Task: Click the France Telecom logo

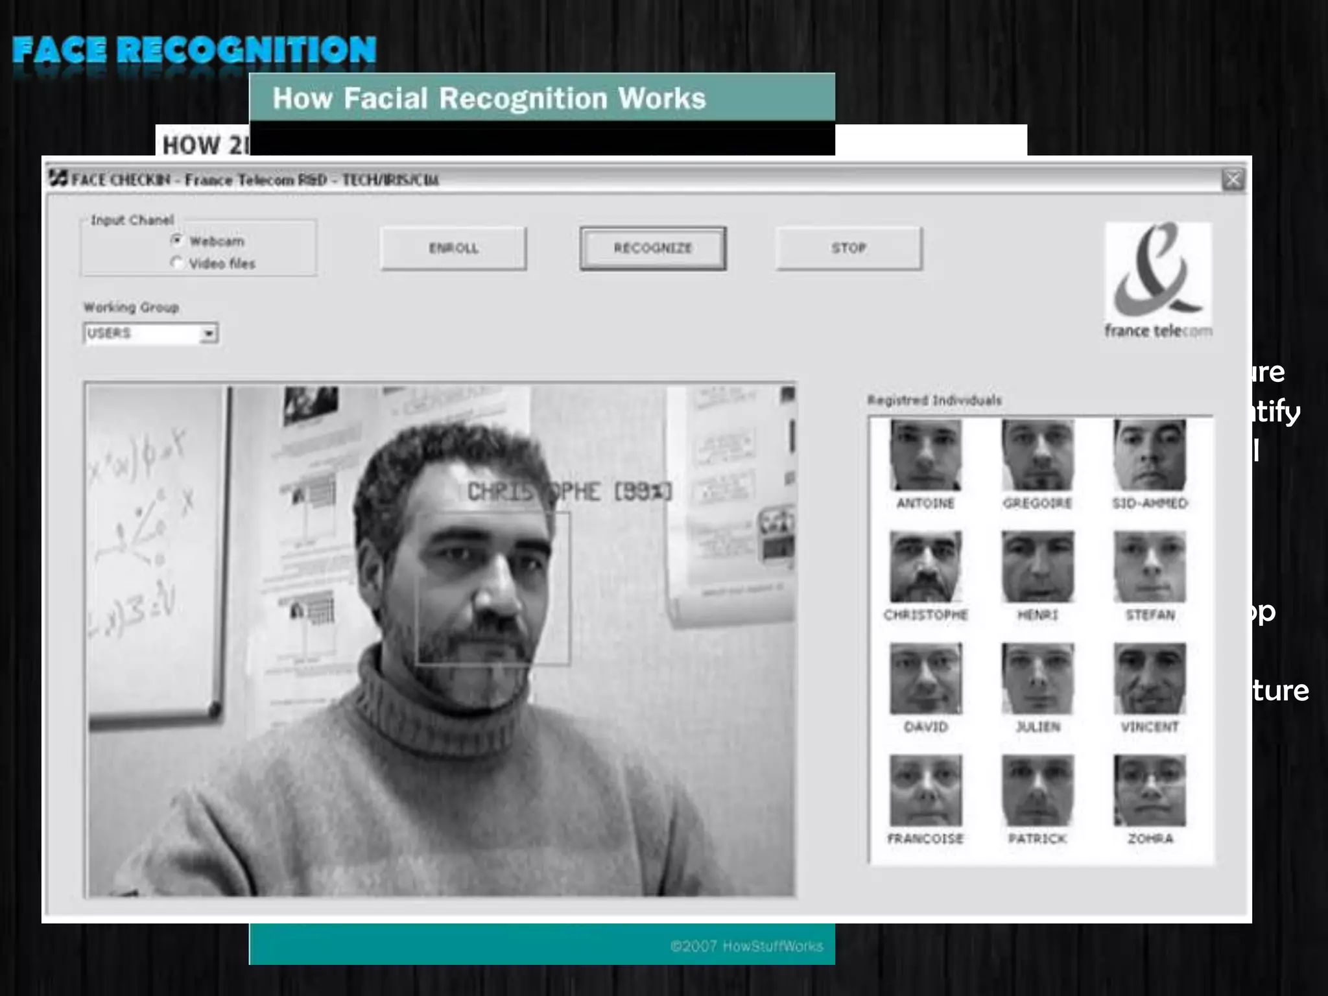Action: pyautogui.click(x=1158, y=280)
